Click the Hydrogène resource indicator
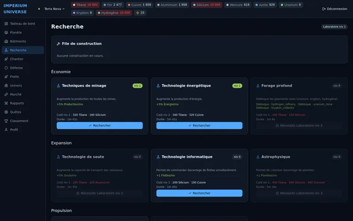The height and width of the screenshot is (221, 353). pyautogui.click(x=114, y=13)
